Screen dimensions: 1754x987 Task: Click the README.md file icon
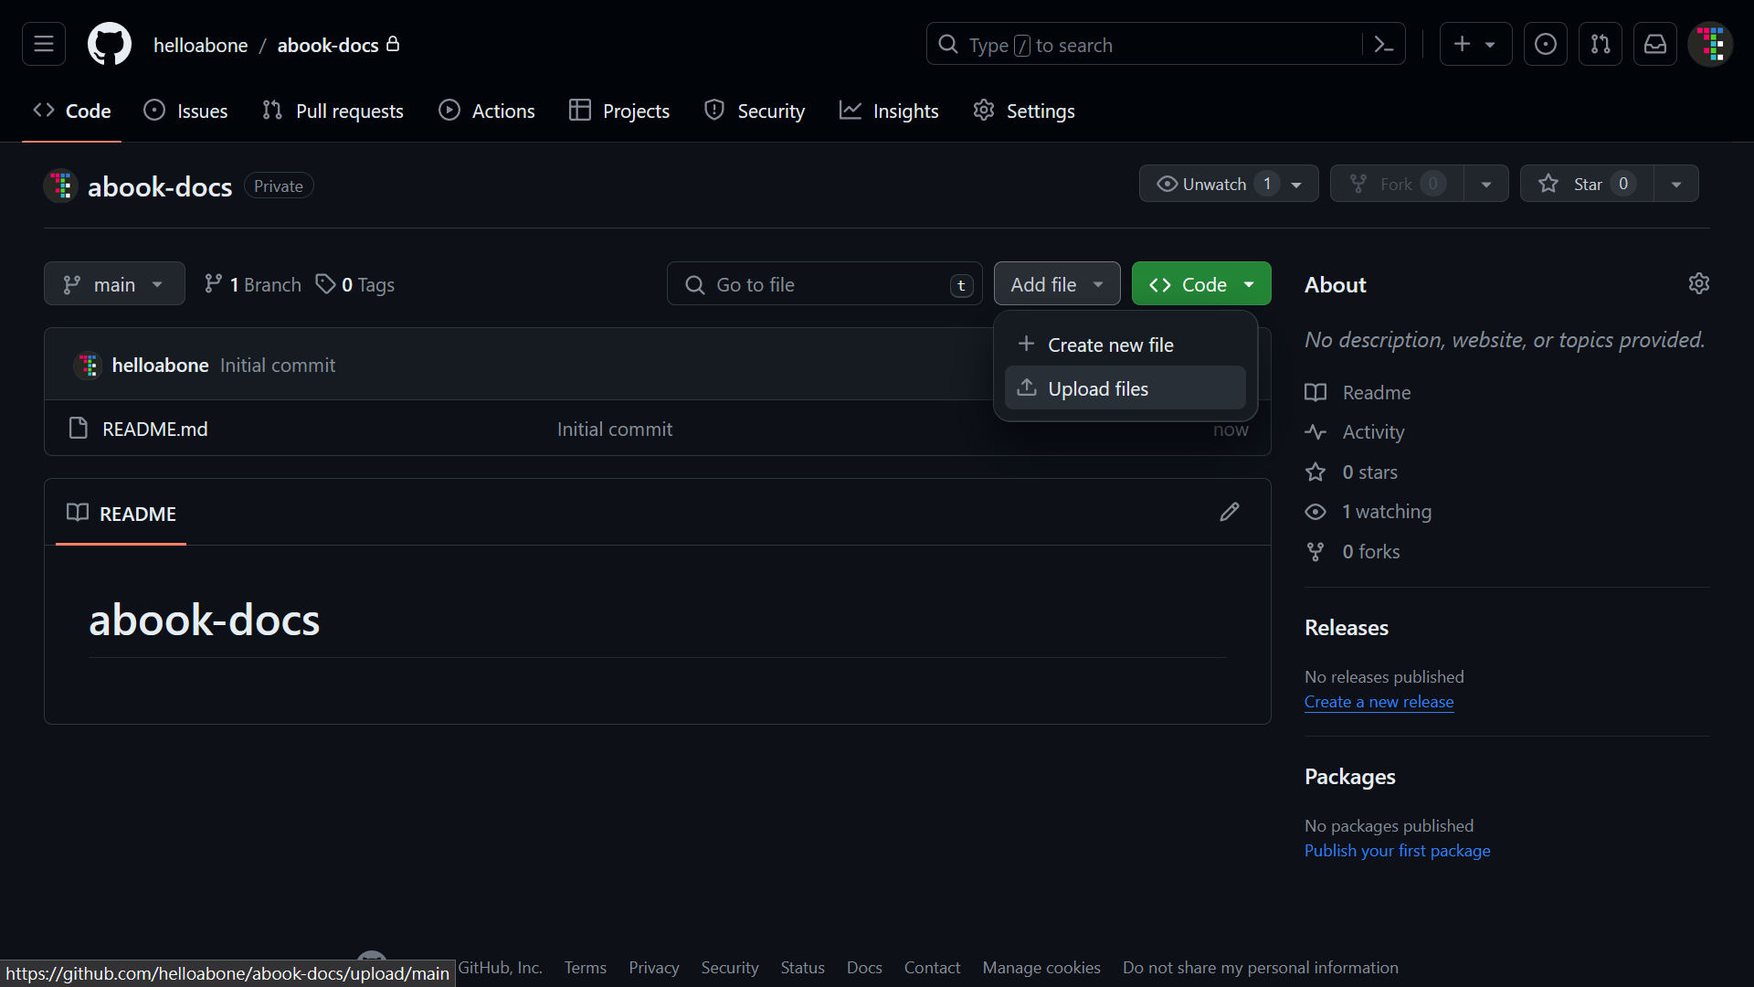tap(79, 428)
